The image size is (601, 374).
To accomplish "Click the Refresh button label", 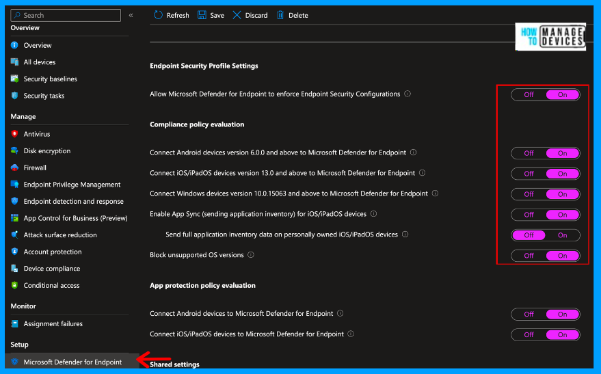I will pos(178,15).
